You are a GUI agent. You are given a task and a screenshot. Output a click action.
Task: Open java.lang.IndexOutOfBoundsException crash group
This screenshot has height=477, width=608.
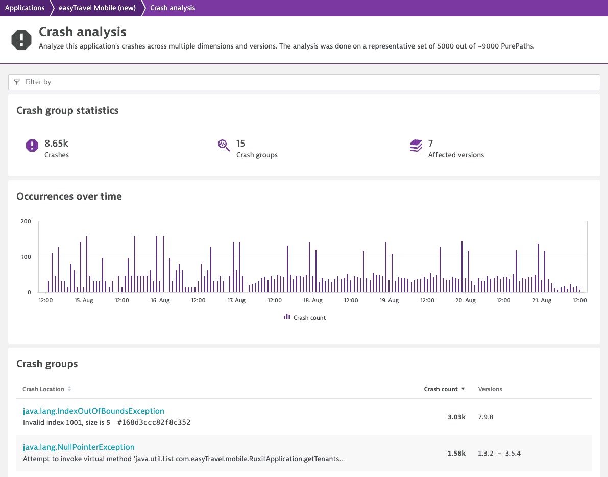(93, 411)
